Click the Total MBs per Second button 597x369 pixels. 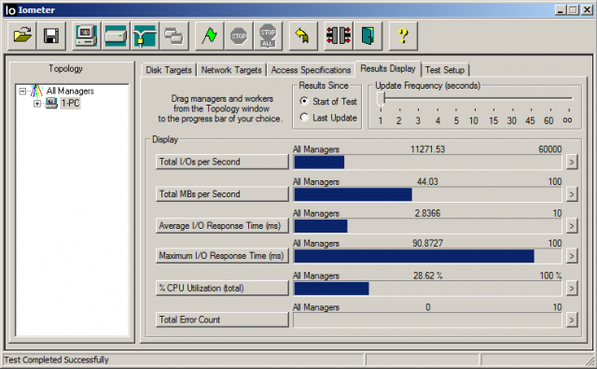(x=222, y=194)
